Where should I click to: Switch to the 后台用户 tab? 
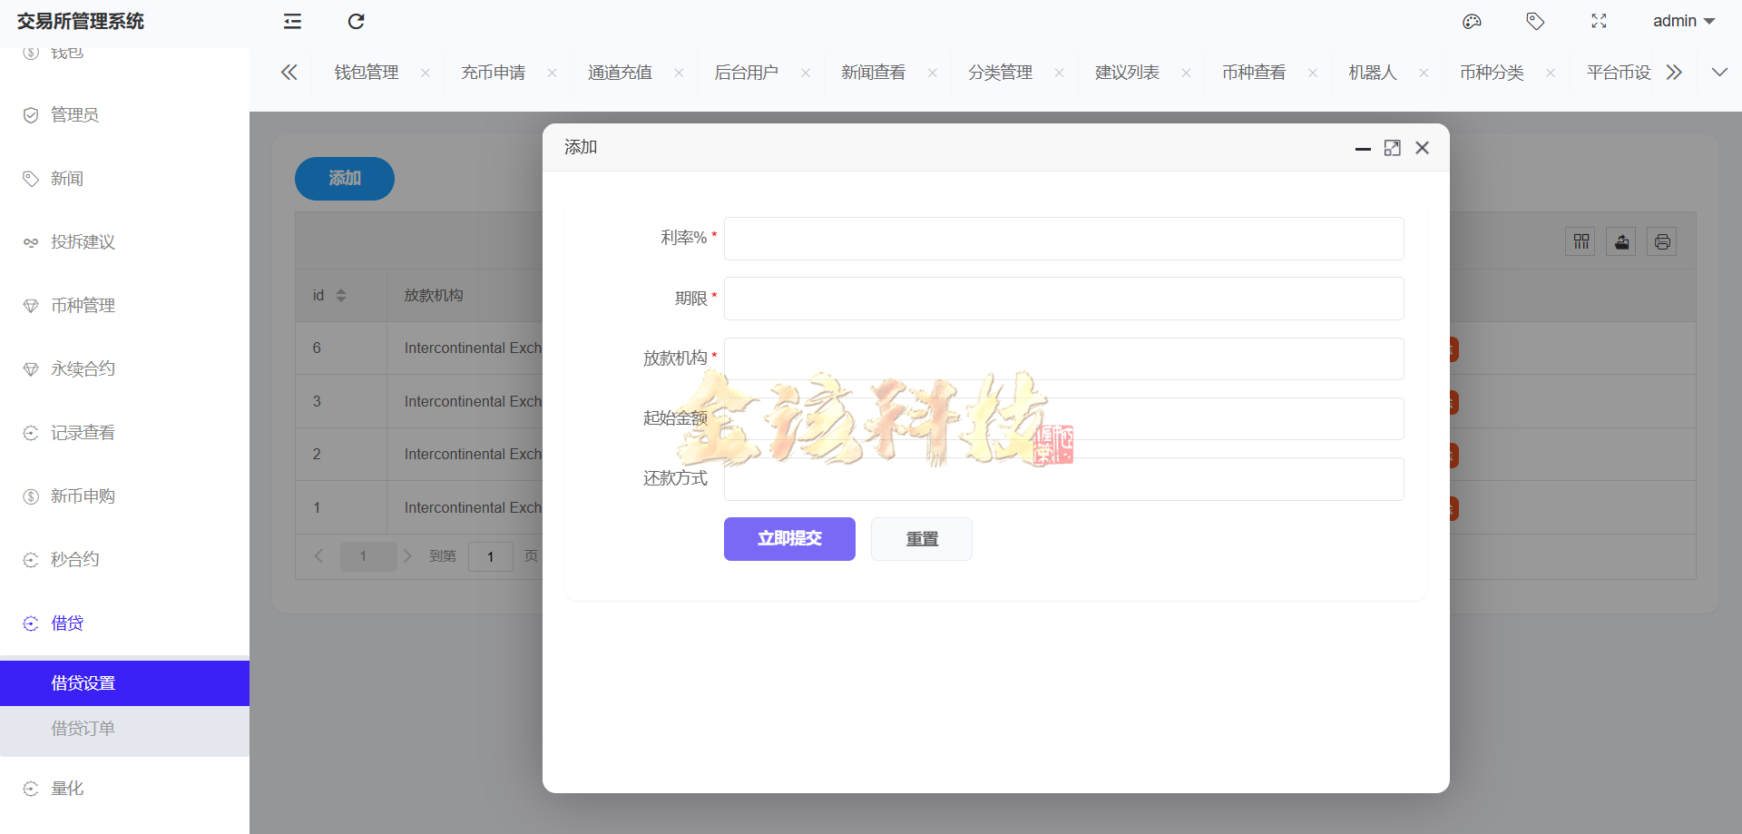click(x=746, y=72)
